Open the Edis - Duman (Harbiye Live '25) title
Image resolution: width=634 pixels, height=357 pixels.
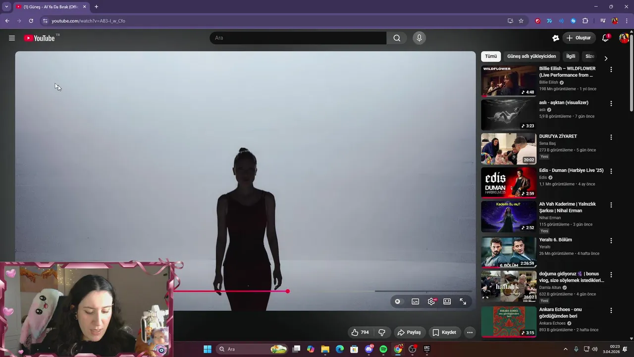571,171
